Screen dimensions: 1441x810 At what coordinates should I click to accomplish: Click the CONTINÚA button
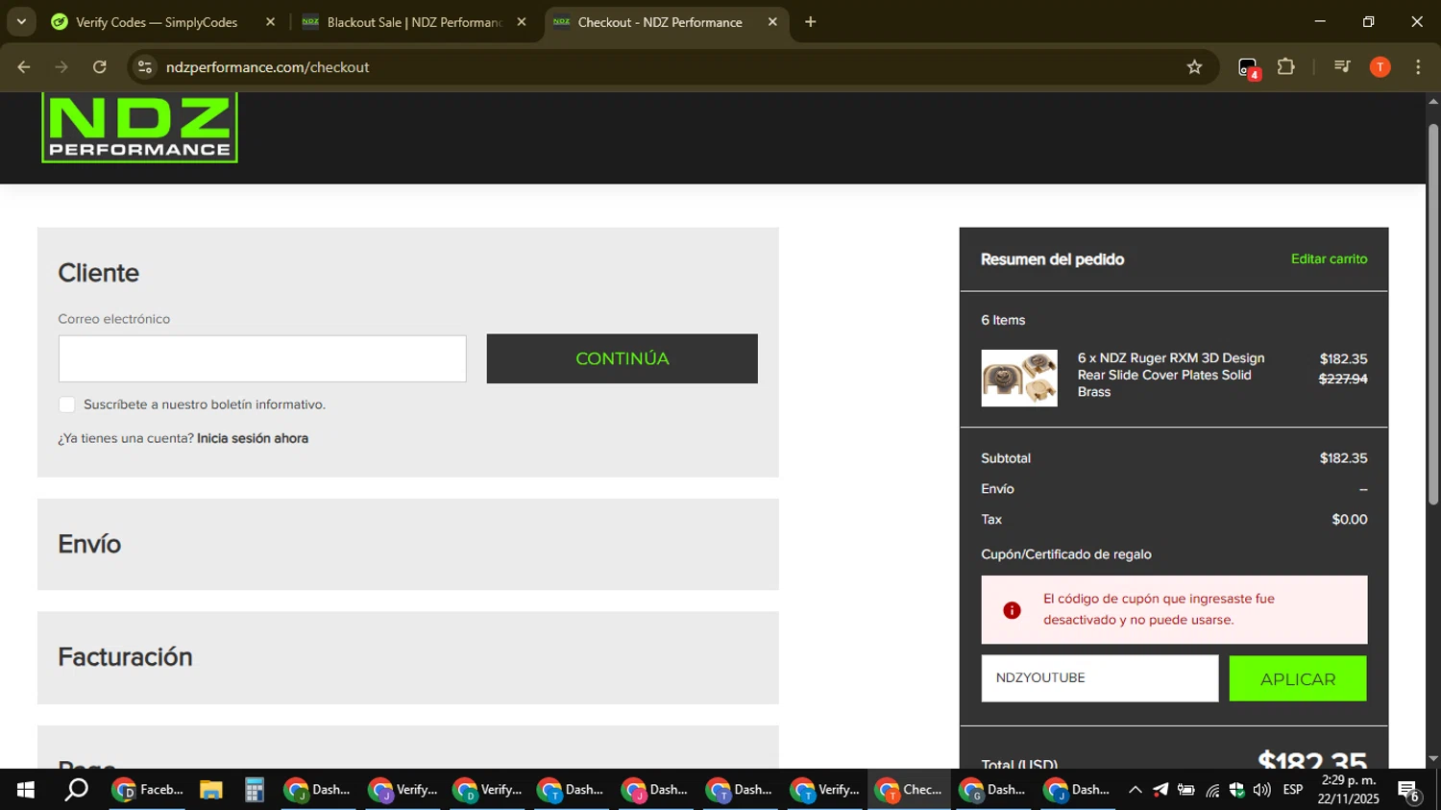[623, 358]
